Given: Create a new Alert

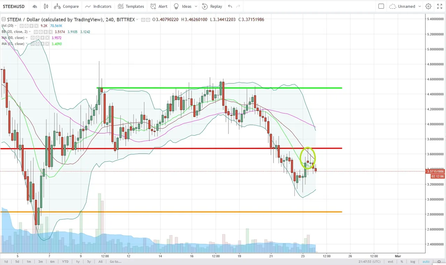Looking at the screenshot, I should click(159, 6).
